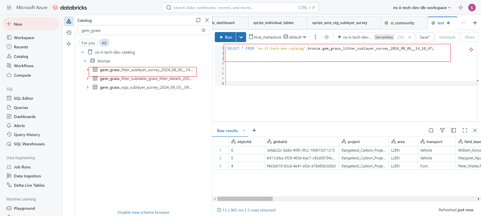Click the results horizontal scrollbar thumb
The height and width of the screenshot is (216, 481).
(x=245, y=199)
